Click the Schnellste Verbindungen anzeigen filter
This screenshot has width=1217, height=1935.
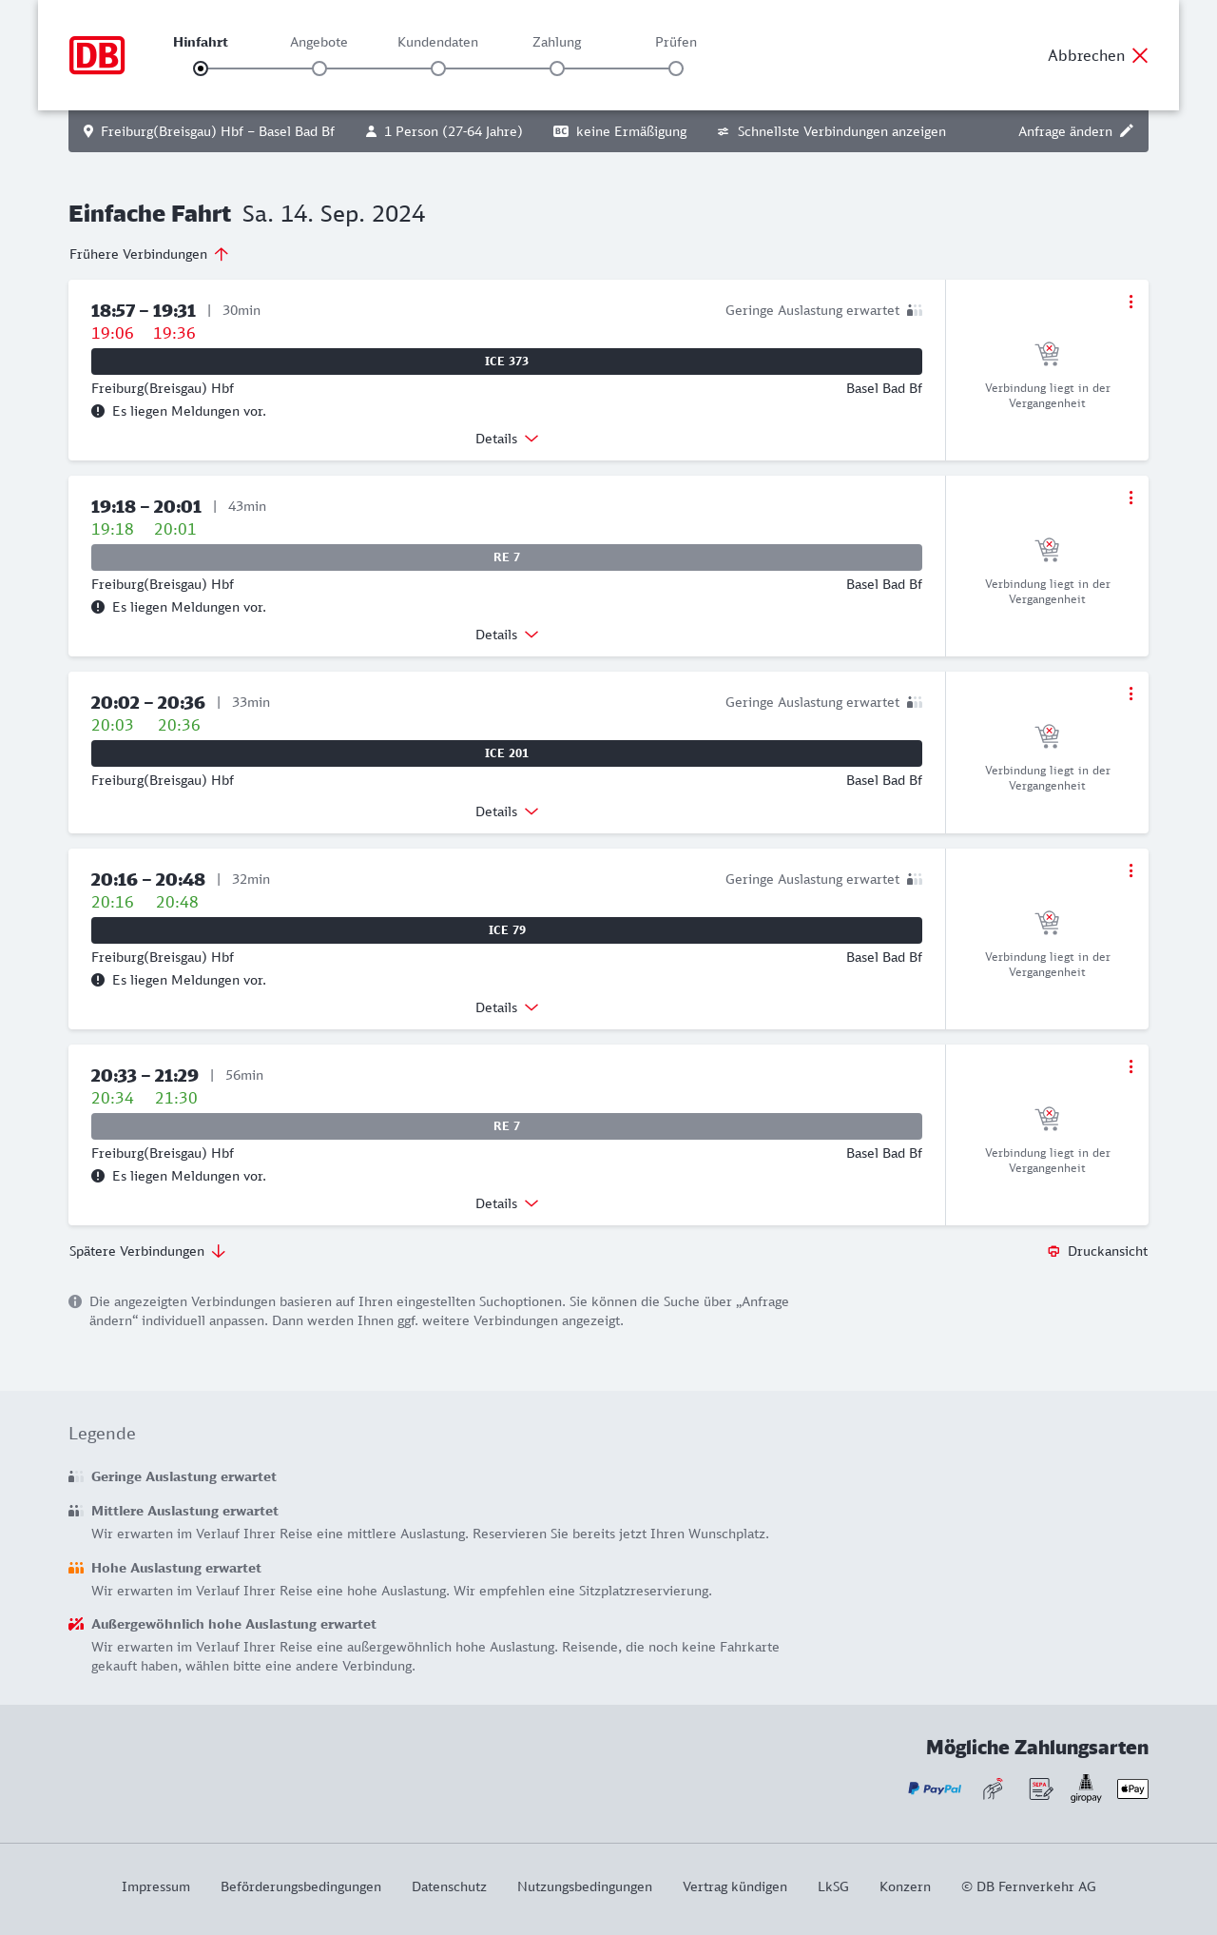(x=831, y=131)
